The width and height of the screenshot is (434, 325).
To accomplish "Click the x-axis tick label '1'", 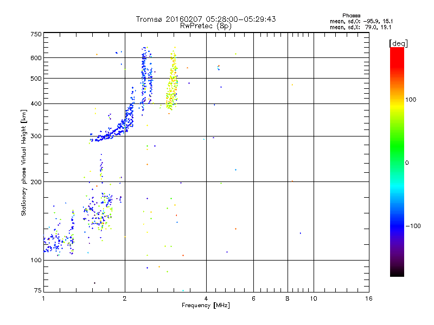I will (43, 298).
